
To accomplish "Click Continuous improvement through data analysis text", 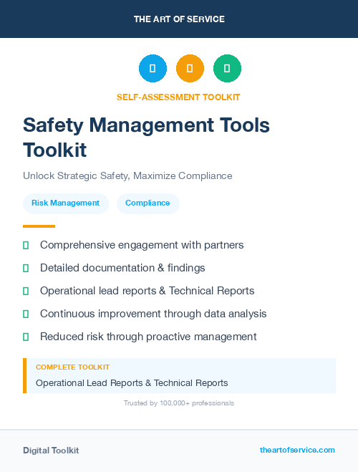I will pyautogui.click(x=153, y=314).
